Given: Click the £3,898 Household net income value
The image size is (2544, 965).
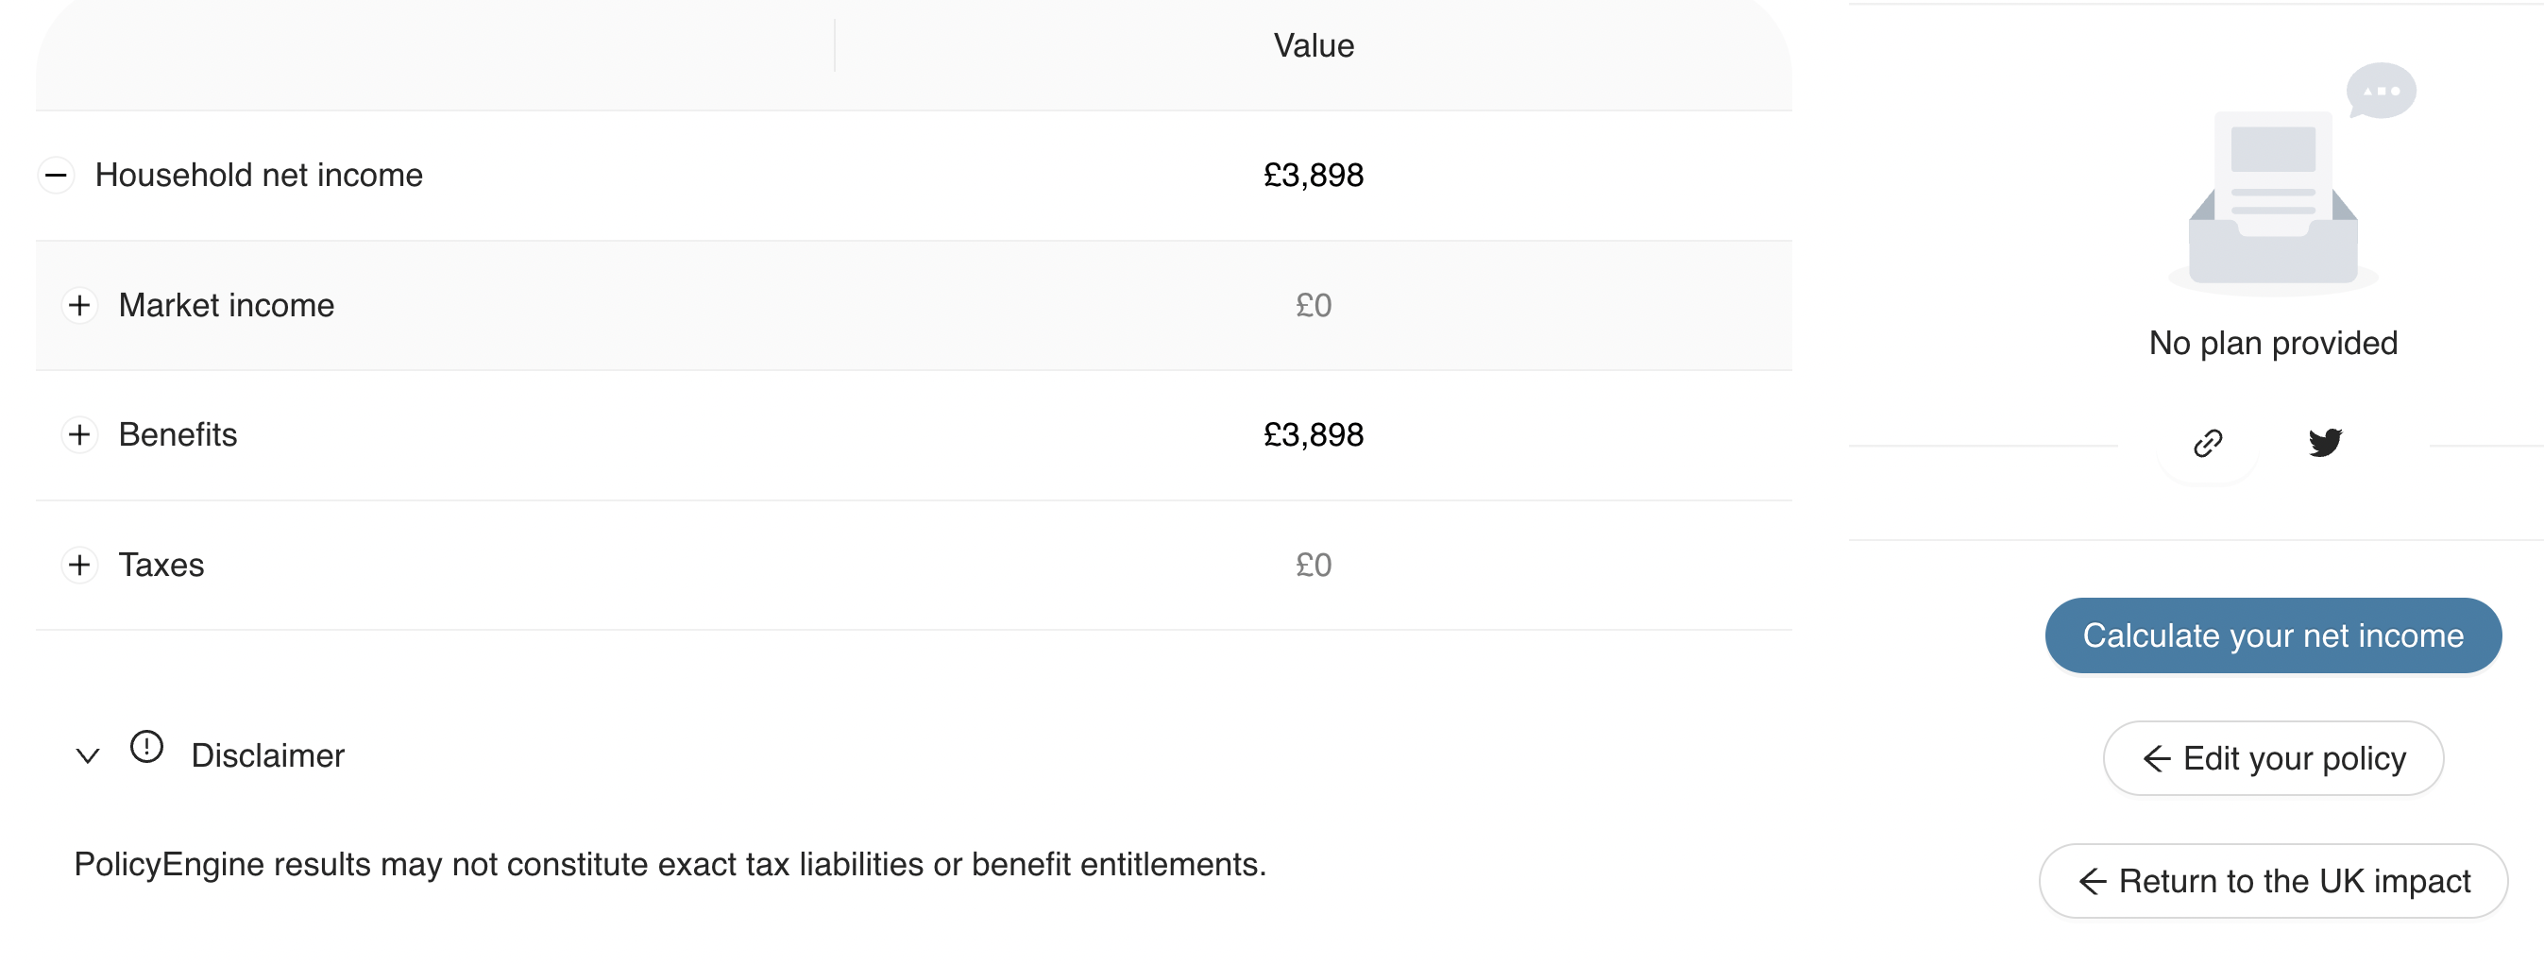Looking at the screenshot, I should click(1314, 175).
